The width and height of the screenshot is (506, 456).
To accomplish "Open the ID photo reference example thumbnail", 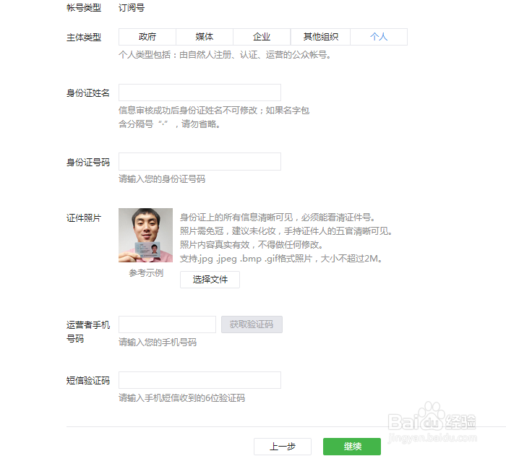I will pos(145,236).
